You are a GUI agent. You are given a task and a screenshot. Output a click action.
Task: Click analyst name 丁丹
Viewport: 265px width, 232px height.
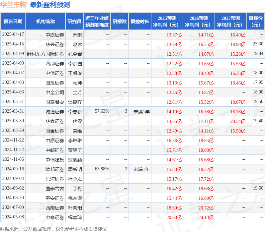77,189
